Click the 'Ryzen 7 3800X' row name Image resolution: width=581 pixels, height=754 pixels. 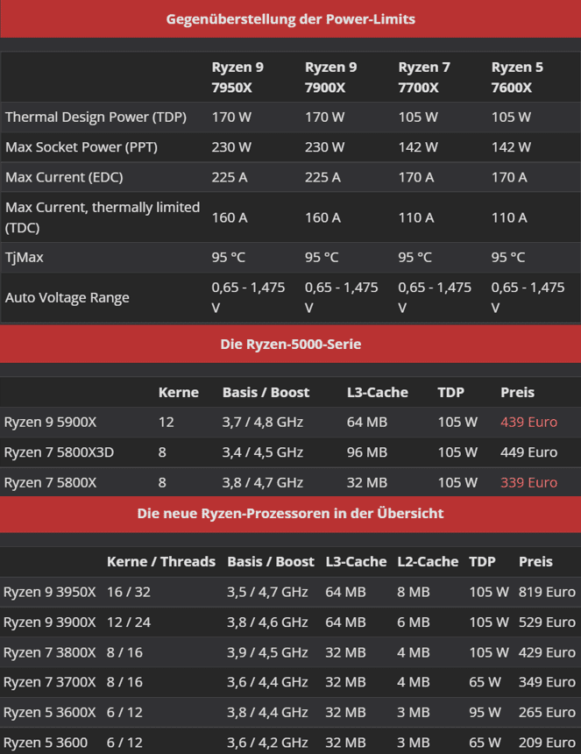pyautogui.click(x=49, y=652)
